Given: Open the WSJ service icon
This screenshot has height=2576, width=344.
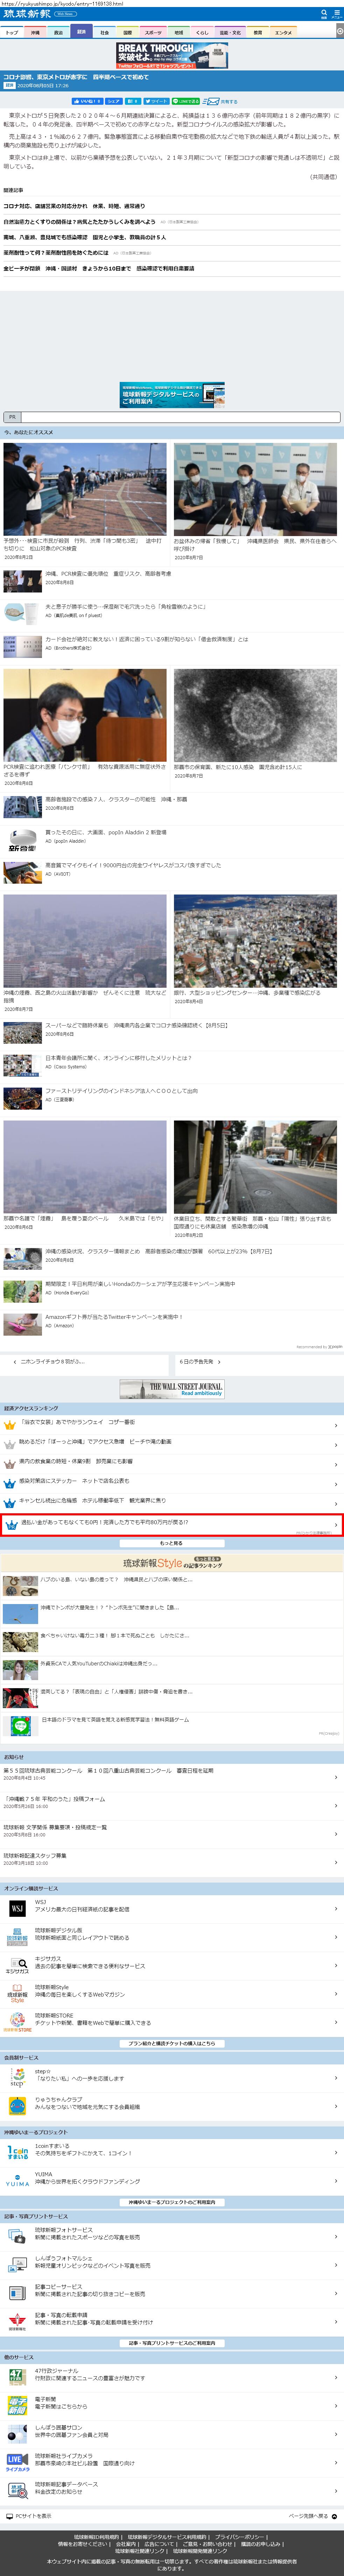Looking at the screenshot, I should click(x=17, y=1908).
